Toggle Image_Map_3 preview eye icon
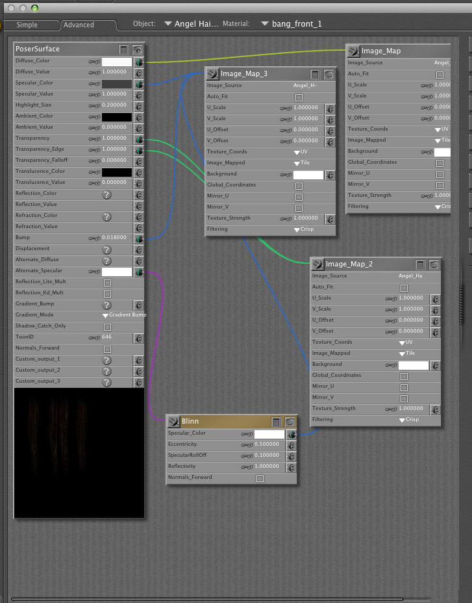Image resolution: width=472 pixels, height=603 pixels. click(329, 74)
